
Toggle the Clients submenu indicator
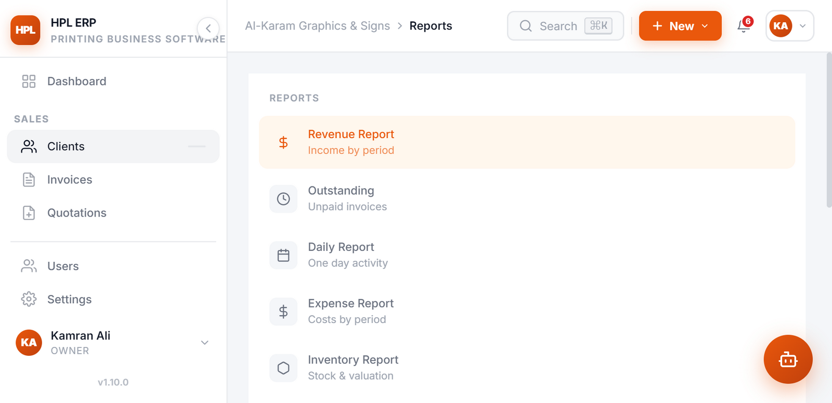197,146
